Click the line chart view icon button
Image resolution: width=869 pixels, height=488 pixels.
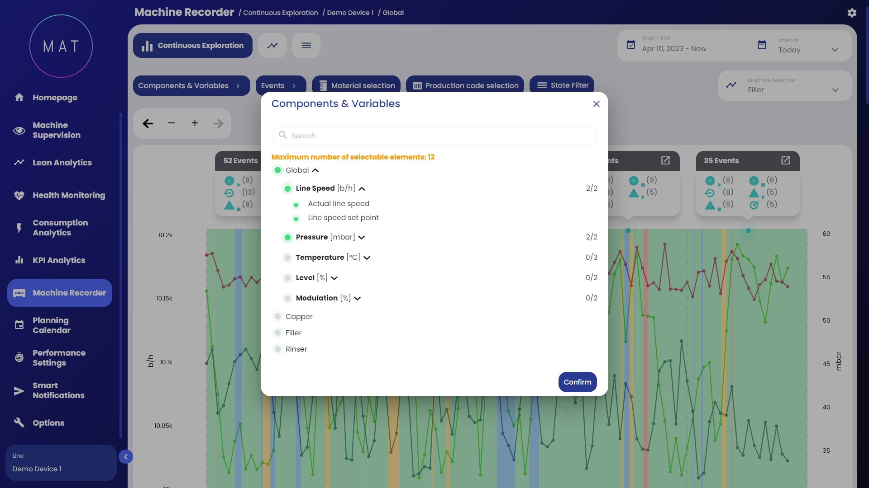(272, 45)
